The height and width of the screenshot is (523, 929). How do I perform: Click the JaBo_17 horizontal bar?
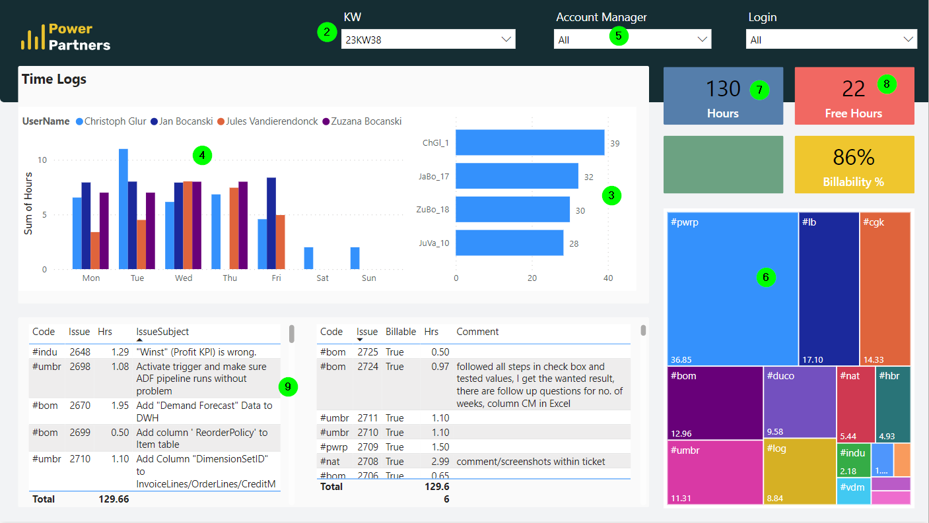click(516, 176)
